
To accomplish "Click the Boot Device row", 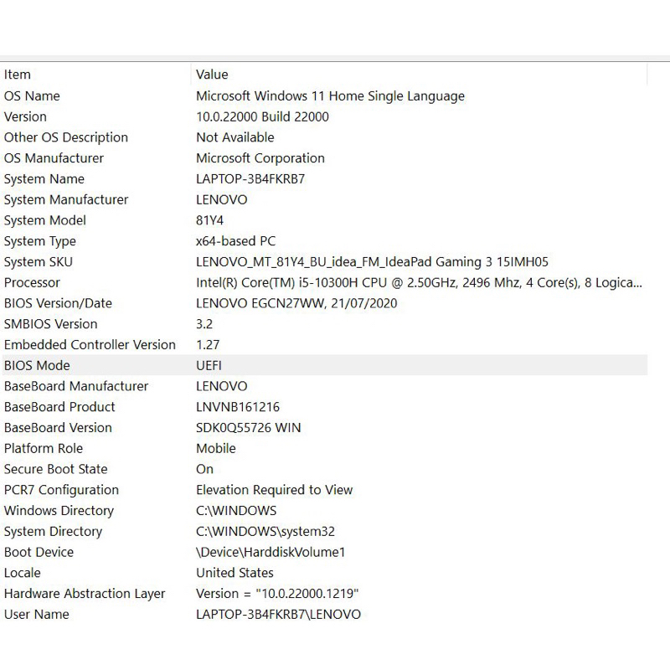I will point(39,552).
